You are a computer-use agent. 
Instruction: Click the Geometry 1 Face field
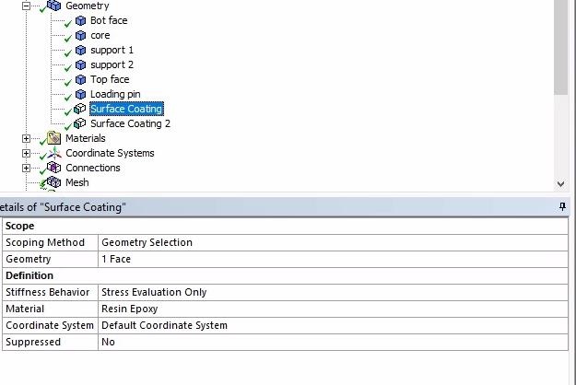tap(333, 259)
